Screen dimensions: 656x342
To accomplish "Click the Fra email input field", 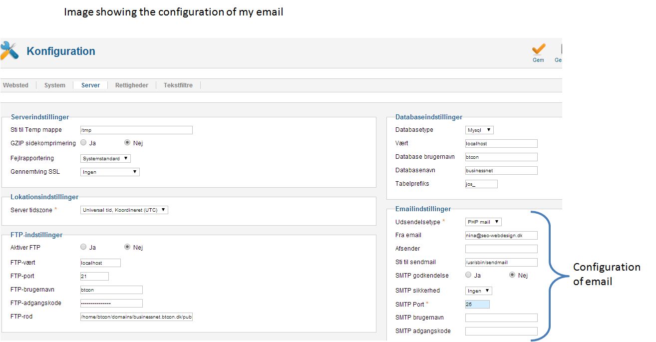I will [x=501, y=235].
